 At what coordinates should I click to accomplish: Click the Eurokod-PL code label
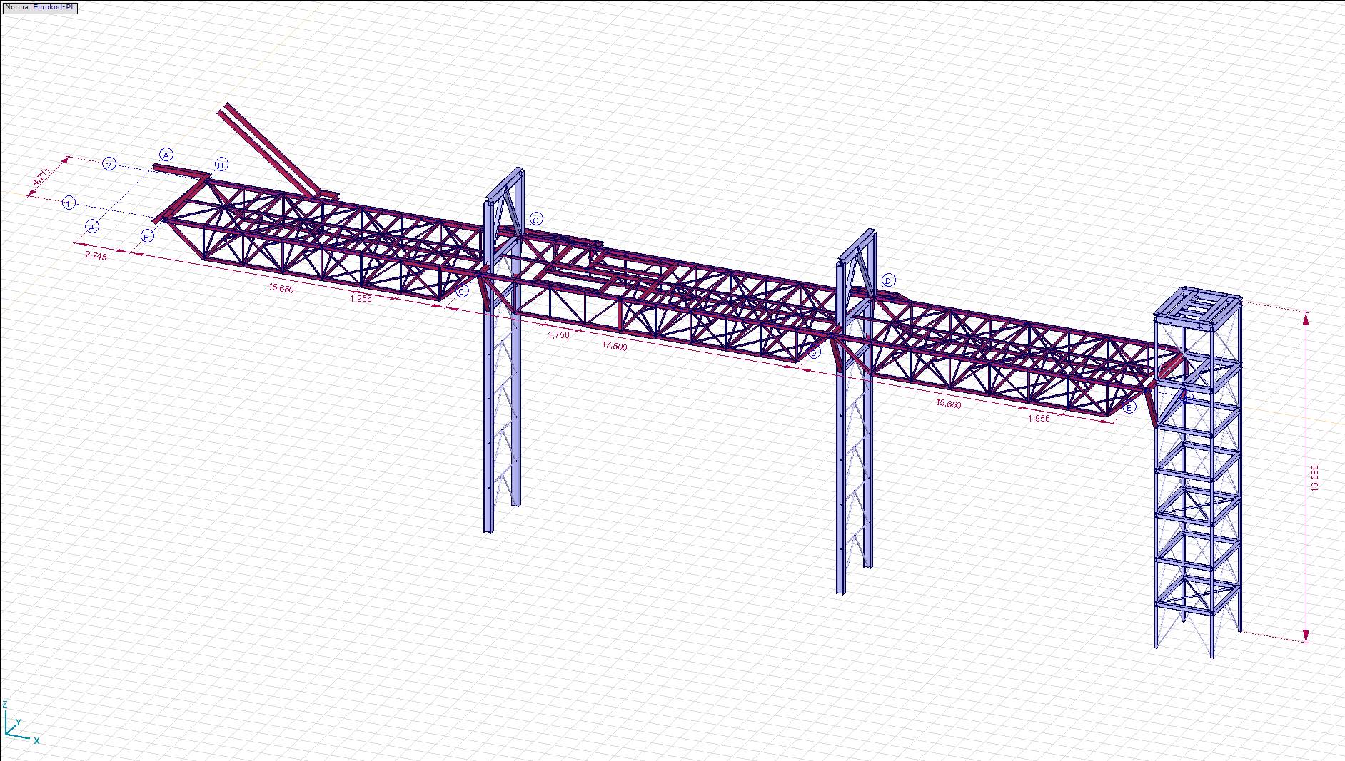(54, 7)
